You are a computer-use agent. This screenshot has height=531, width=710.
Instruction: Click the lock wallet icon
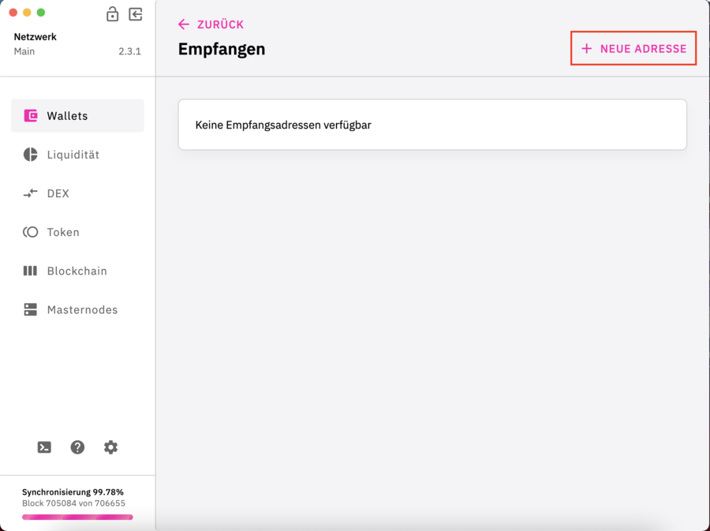[x=112, y=14]
